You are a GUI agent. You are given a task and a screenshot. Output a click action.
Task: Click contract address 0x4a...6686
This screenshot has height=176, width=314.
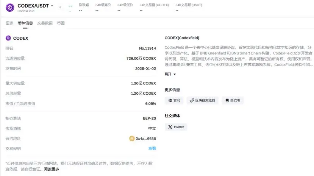146,139
